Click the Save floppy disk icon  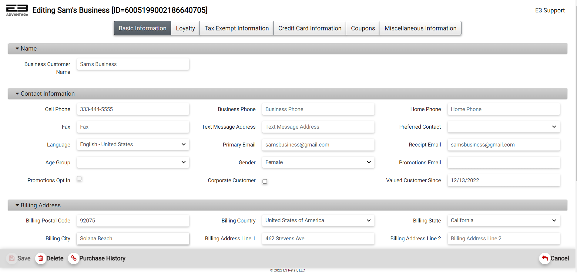12,258
